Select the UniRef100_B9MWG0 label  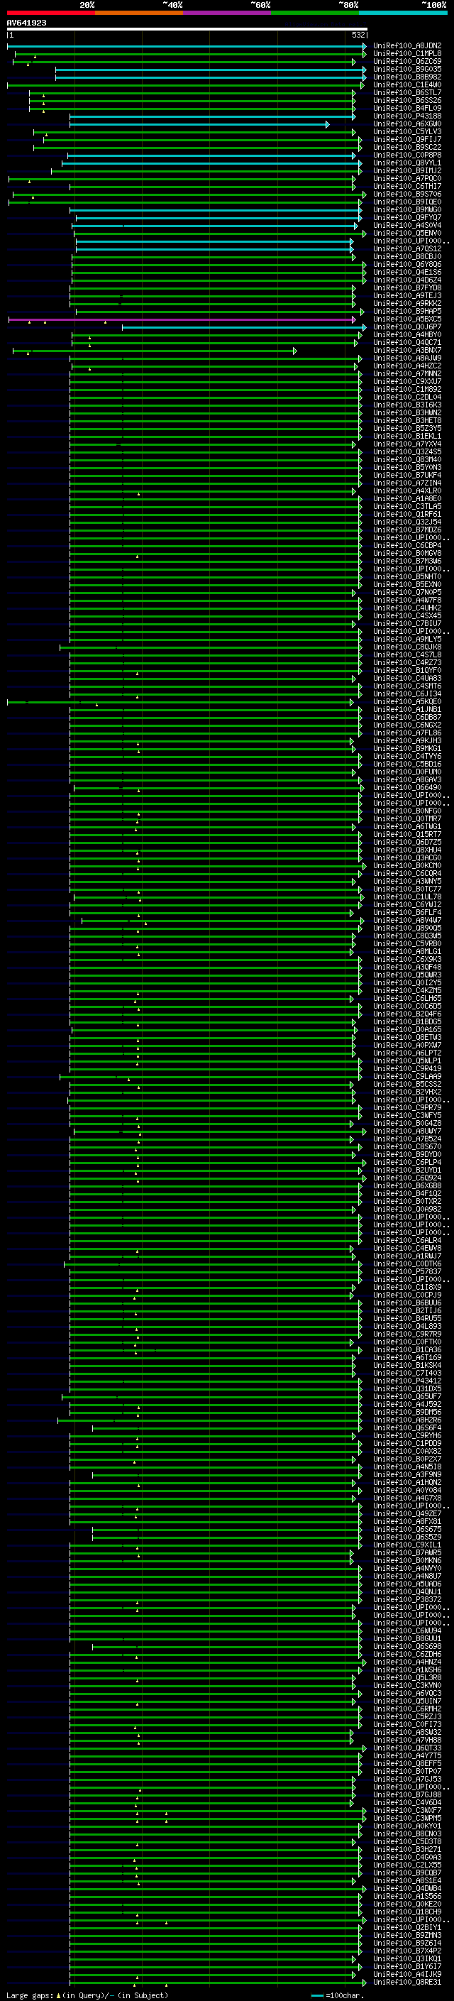click(x=407, y=209)
